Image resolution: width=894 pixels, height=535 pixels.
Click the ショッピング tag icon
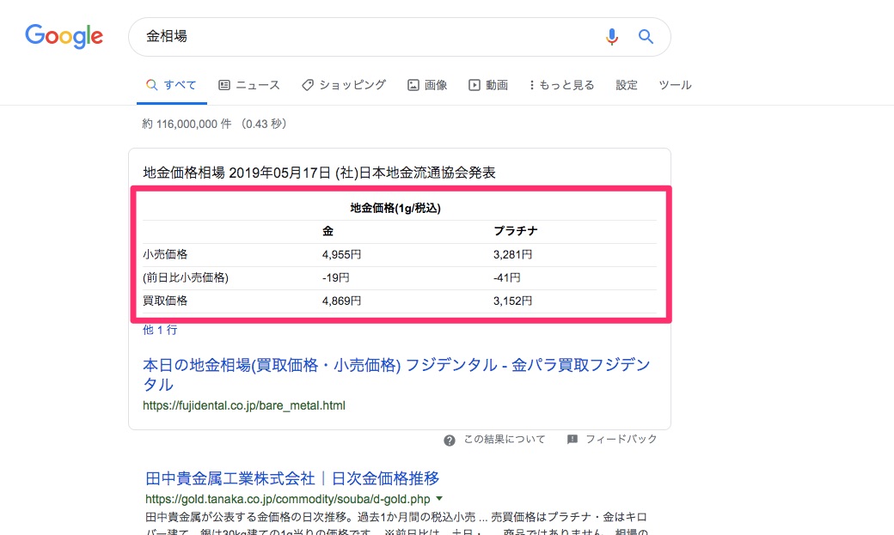(307, 84)
